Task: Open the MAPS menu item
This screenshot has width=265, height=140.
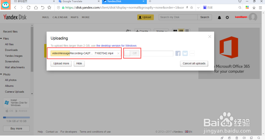Action: pyautogui.click(x=74, y=17)
